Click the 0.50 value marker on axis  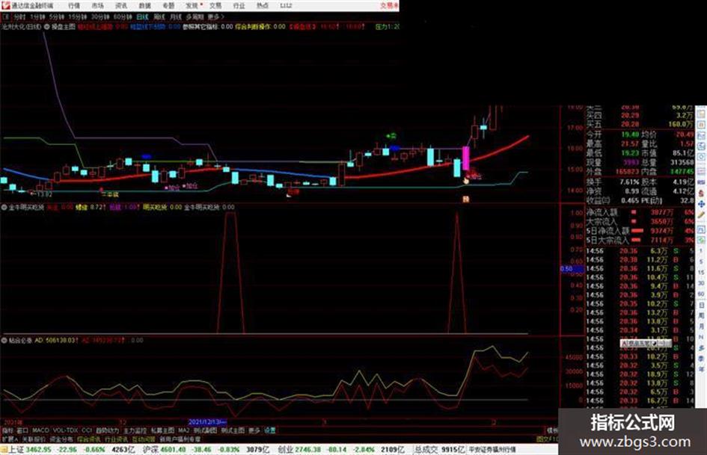[572, 269]
